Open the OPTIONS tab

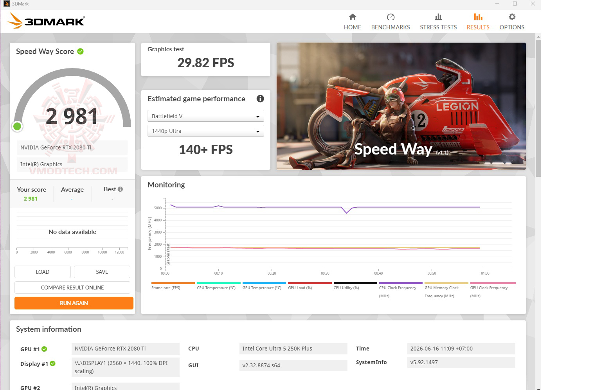(512, 22)
